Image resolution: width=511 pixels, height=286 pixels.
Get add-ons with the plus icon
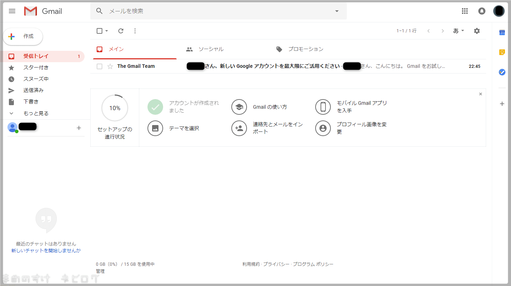click(x=502, y=104)
